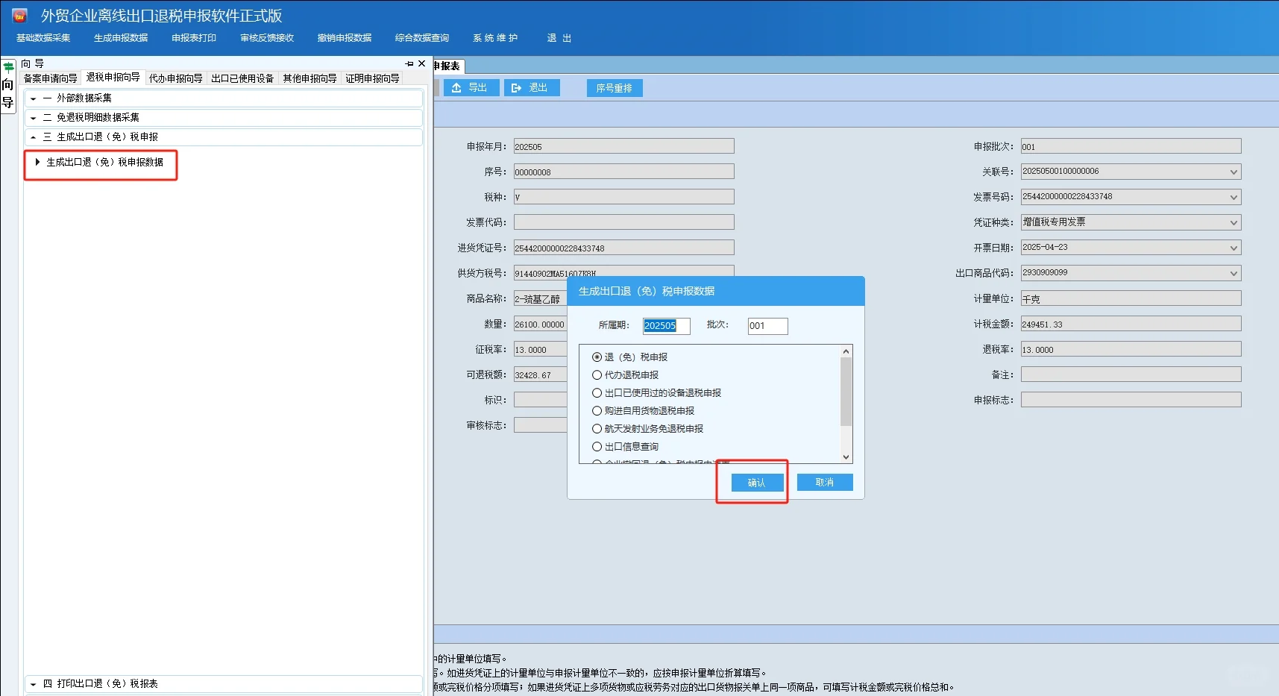This screenshot has height=696, width=1279.
Task: Switch to 其他申报向导 tab
Action: tap(309, 78)
